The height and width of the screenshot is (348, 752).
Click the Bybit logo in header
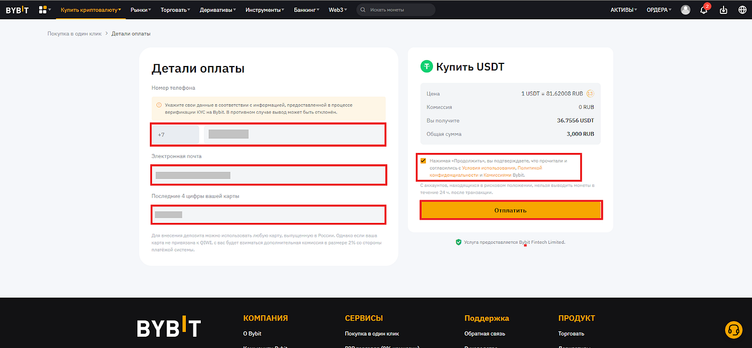pyautogui.click(x=17, y=10)
